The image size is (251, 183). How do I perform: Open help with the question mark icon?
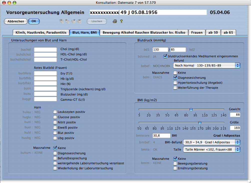(121, 21)
